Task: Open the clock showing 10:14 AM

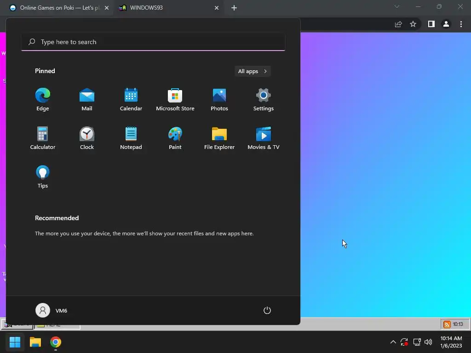Action: (451, 342)
